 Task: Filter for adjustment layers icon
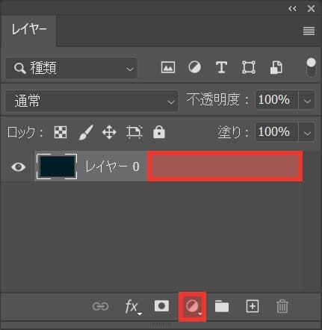click(x=195, y=67)
